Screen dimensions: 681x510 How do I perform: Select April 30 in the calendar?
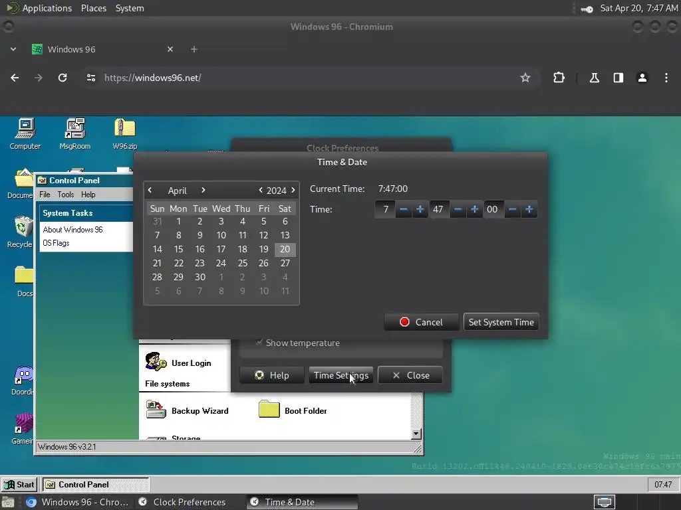tap(200, 277)
